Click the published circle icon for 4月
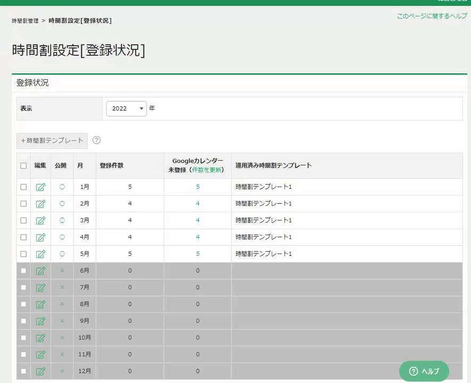This screenshot has width=471, height=383. click(x=62, y=237)
